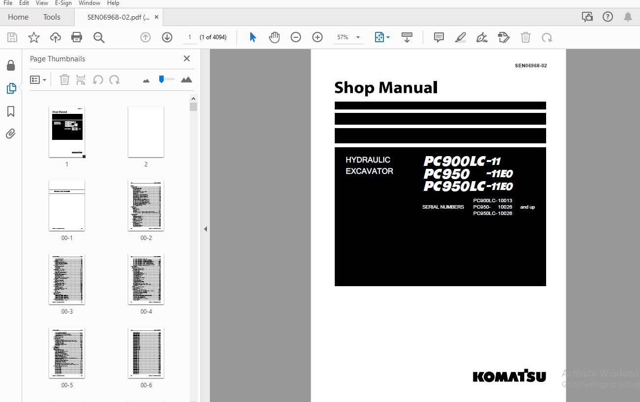
Task: Open the E-Sign menu
Action: point(63,3)
